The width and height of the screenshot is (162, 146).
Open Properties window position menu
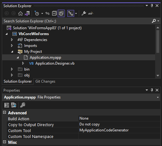[147, 90]
